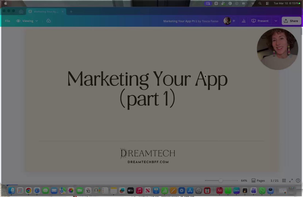Click the battery status menu bar icon
Viewport: 303px width, 197px height.
click(x=244, y=3)
